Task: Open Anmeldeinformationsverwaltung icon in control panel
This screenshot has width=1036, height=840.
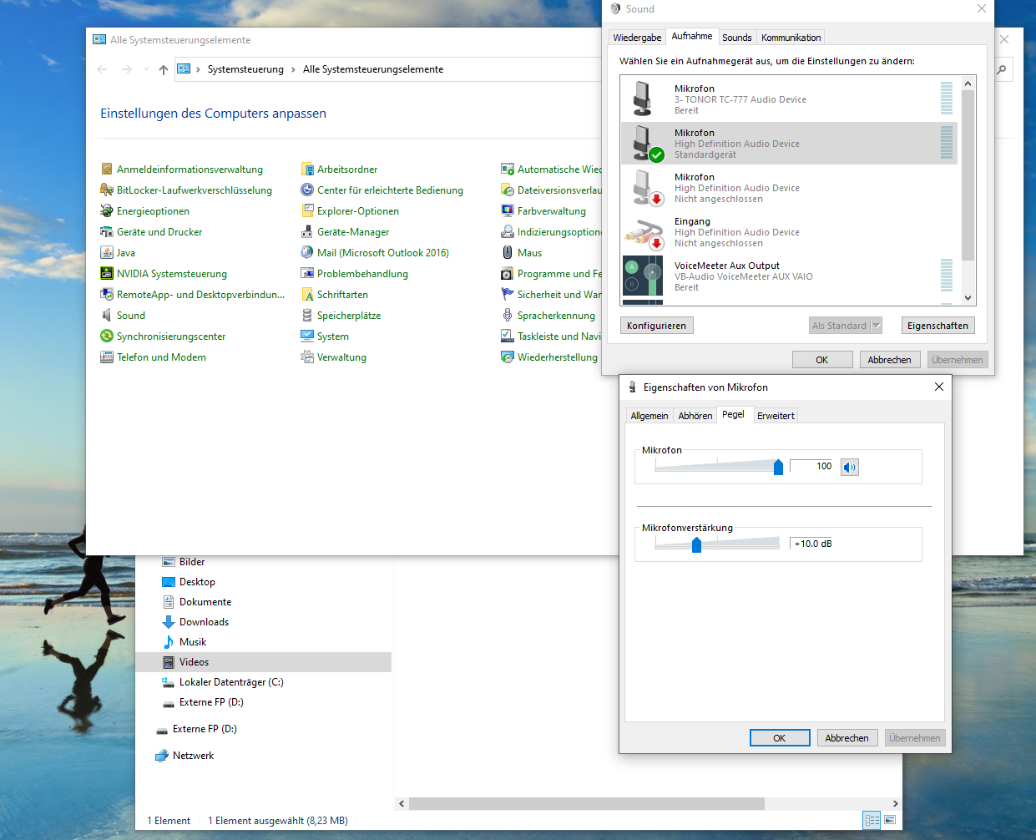Action: tap(107, 170)
